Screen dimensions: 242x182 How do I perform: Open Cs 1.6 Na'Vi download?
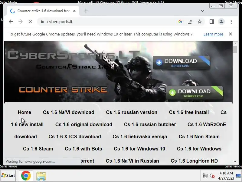click(x=69, y=112)
